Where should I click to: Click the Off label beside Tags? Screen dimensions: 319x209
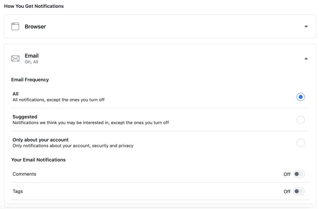coord(287,192)
